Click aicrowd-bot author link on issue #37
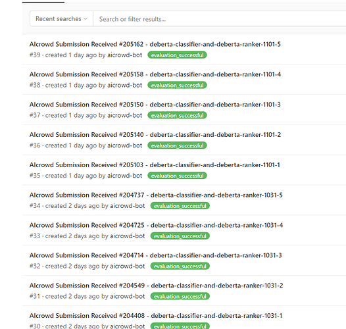The image size is (346, 329). (124, 115)
